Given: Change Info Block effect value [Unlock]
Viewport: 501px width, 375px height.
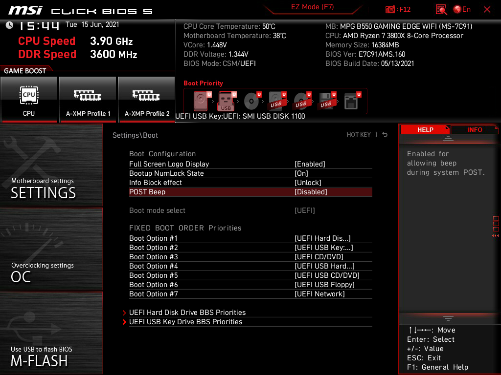Looking at the screenshot, I should pos(308,183).
